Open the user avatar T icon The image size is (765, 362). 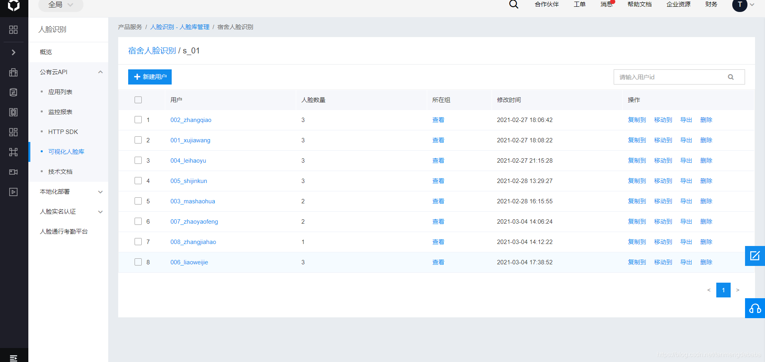pyautogui.click(x=739, y=5)
